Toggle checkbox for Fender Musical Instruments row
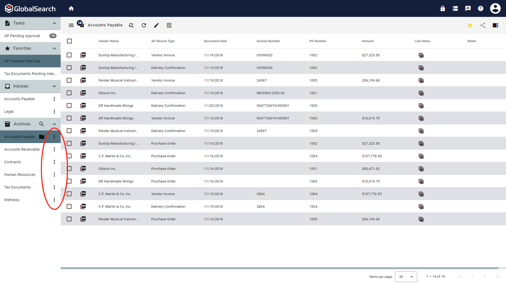Screen dimensions: 506x284 pyautogui.click(x=69, y=80)
